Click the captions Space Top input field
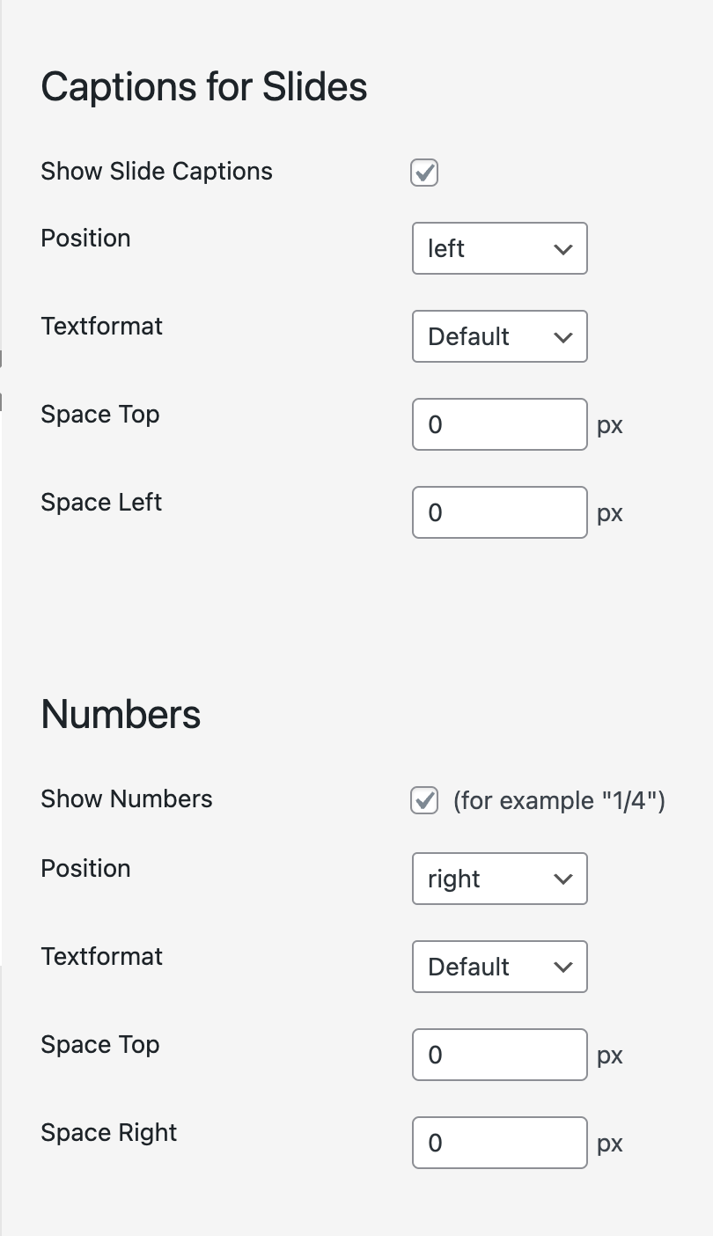The height and width of the screenshot is (1236, 713). click(x=499, y=424)
